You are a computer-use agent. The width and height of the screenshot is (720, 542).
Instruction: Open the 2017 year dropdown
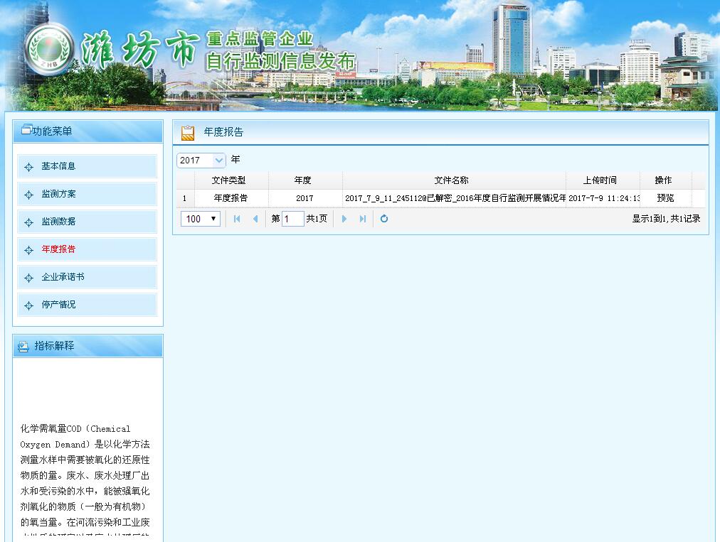201,160
